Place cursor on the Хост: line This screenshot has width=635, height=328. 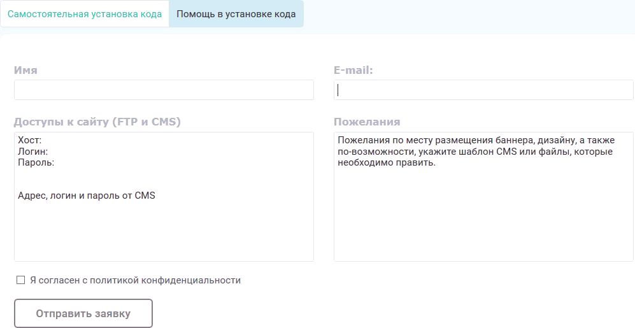(30, 140)
